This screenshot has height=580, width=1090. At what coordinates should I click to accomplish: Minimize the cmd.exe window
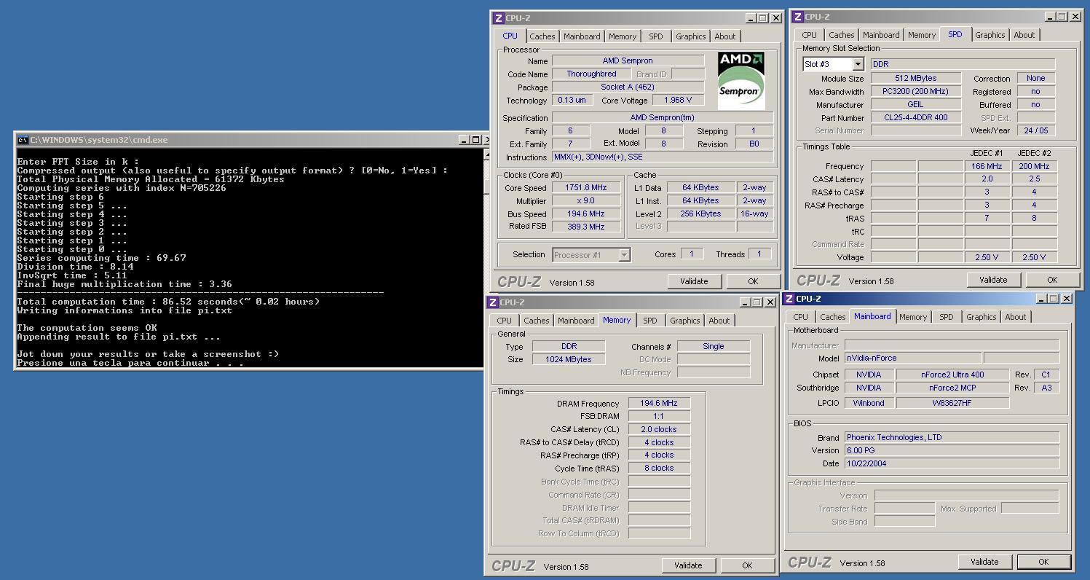coord(465,140)
